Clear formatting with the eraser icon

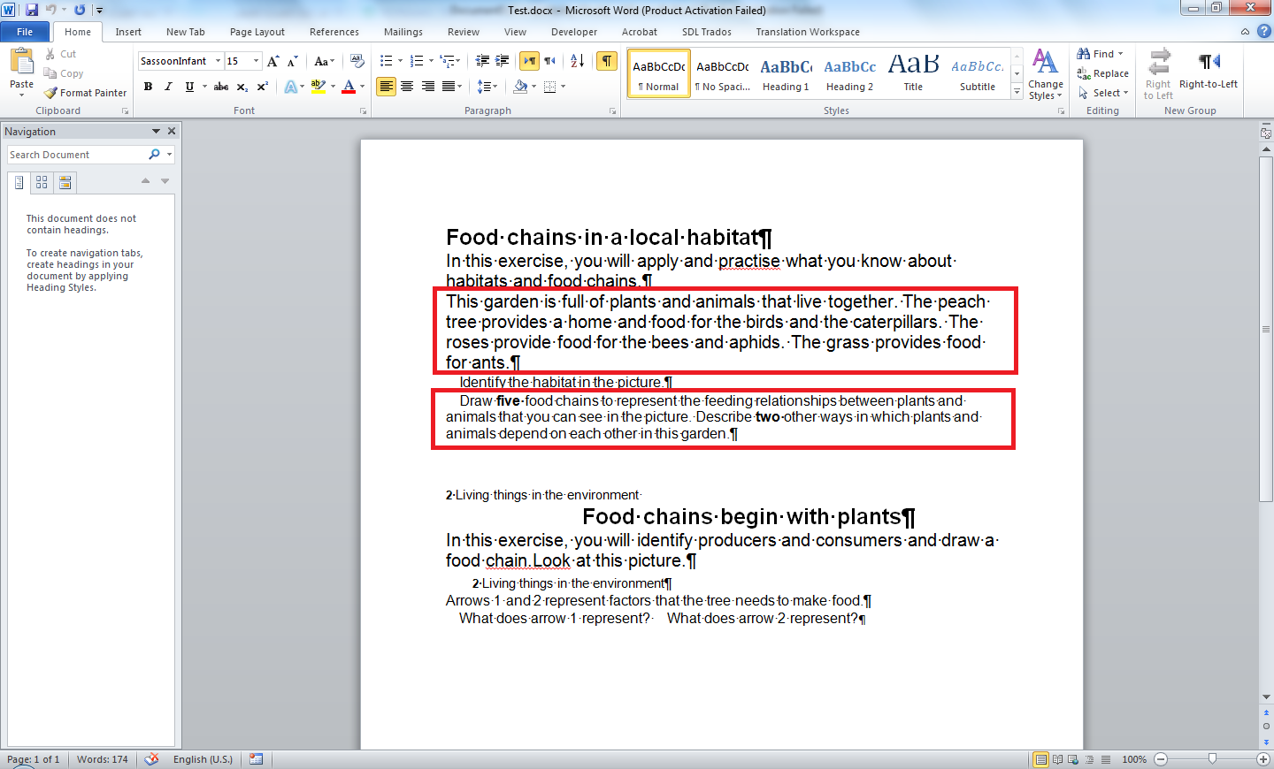click(357, 61)
